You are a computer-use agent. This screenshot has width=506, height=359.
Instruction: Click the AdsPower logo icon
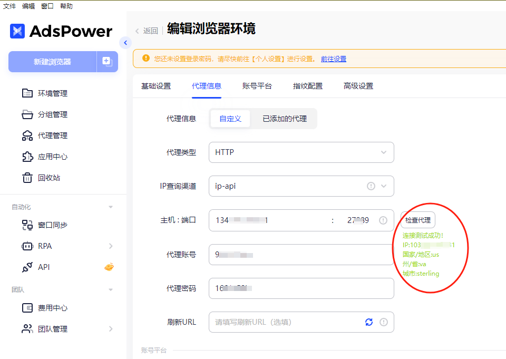(x=17, y=31)
